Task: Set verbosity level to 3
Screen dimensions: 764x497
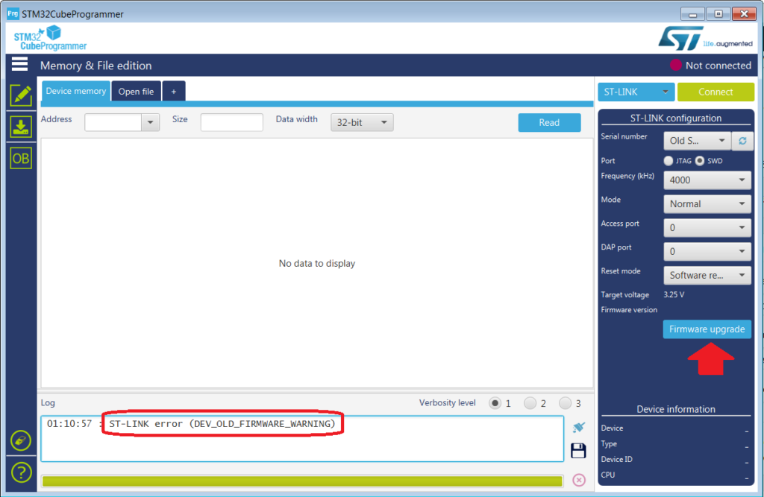Action: (x=565, y=403)
